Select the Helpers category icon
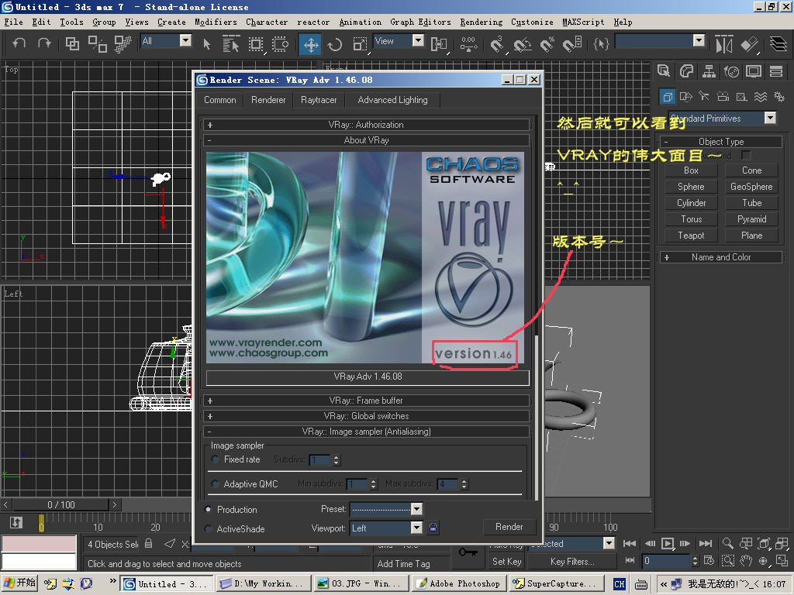This screenshot has width=794, height=595. [741, 96]
